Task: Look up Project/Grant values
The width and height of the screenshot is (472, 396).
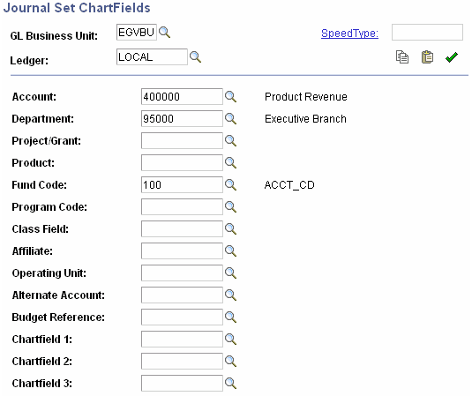Action: [230, 140]
